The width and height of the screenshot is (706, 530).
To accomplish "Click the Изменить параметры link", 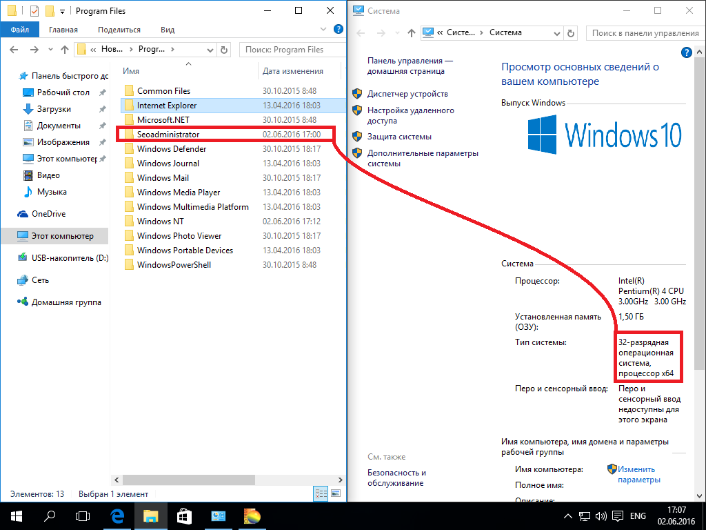I will tap(638, 474).
